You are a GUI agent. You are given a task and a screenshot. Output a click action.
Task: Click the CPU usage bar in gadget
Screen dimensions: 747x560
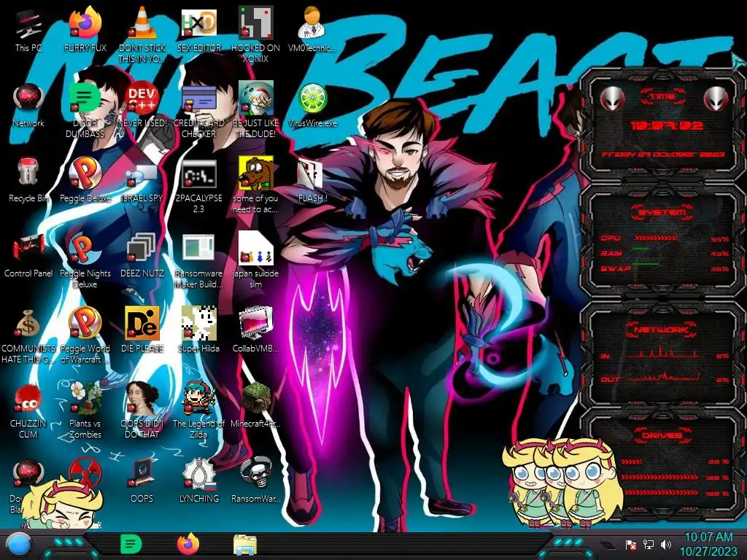tap(656, 238)
